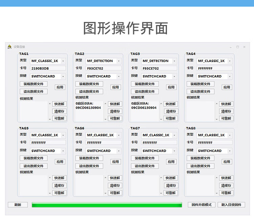Click TAG2 侦测结果 text showing 09CD06130904
This screenshot has width=254, height=221.
point(88,108)
